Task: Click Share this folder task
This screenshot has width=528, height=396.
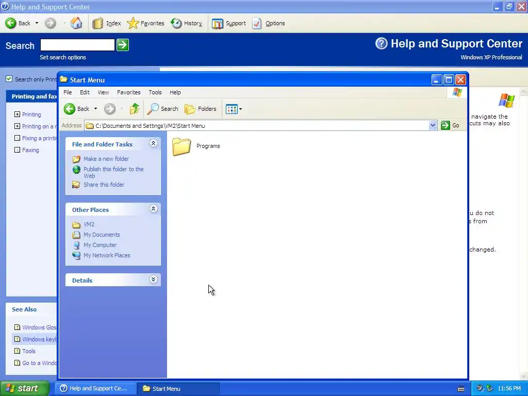Action: coord(104,185)
